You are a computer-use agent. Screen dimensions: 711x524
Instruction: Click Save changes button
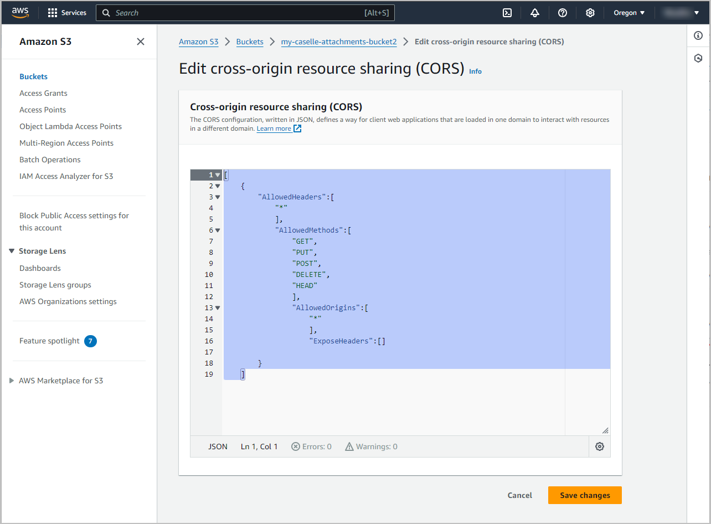(x=585, y=495)
